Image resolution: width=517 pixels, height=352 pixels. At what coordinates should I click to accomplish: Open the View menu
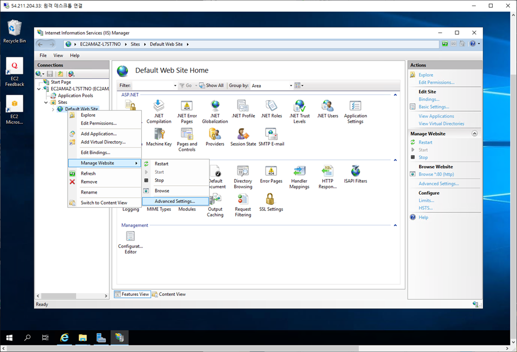pos(58,56)
